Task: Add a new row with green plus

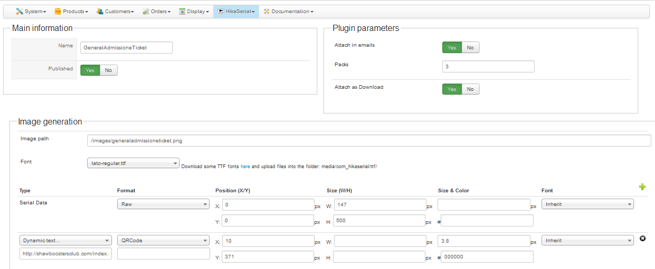Action: pyautogui.click(x=642, y=187)
